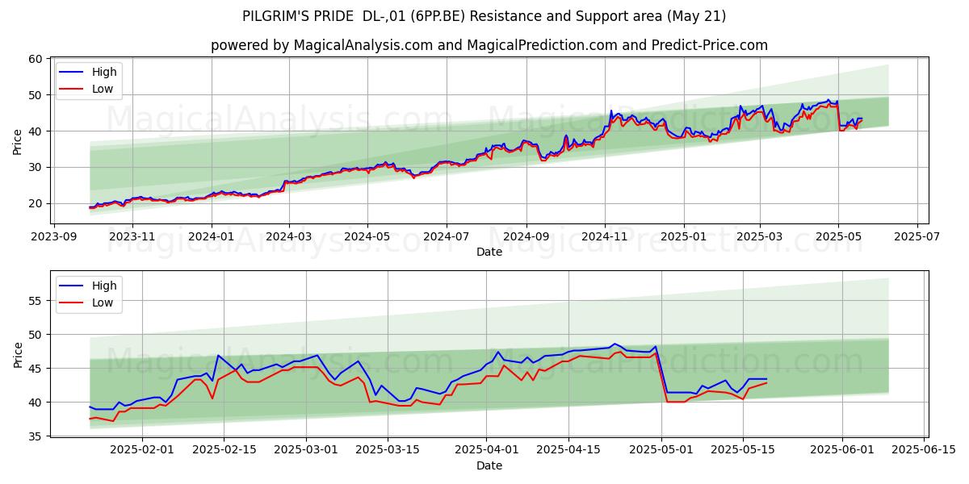Click the bottom chart 'Date' axis label
The image size is (969, 484).
click(489, 465)
